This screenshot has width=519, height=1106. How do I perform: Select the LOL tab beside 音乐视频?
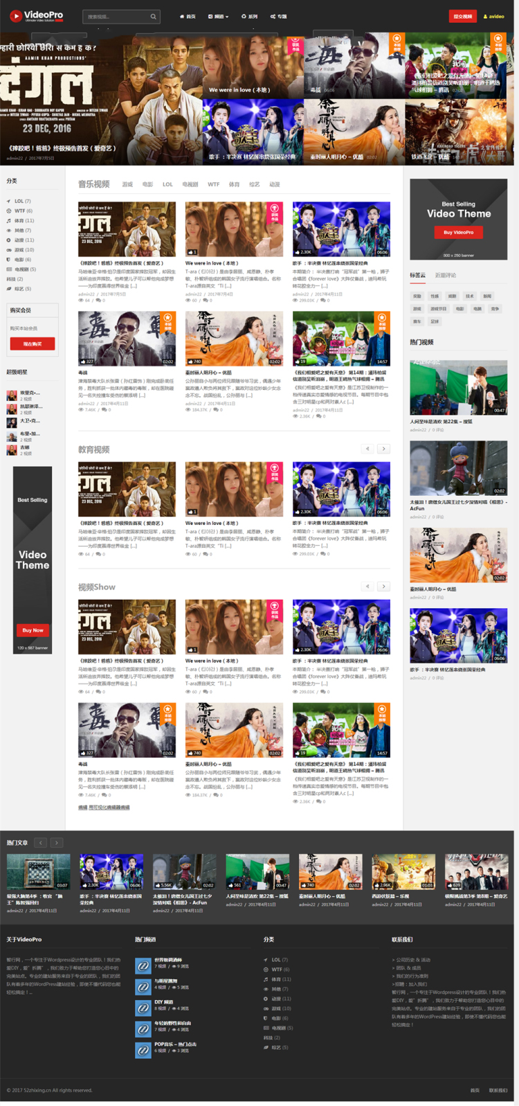point(167,184)
